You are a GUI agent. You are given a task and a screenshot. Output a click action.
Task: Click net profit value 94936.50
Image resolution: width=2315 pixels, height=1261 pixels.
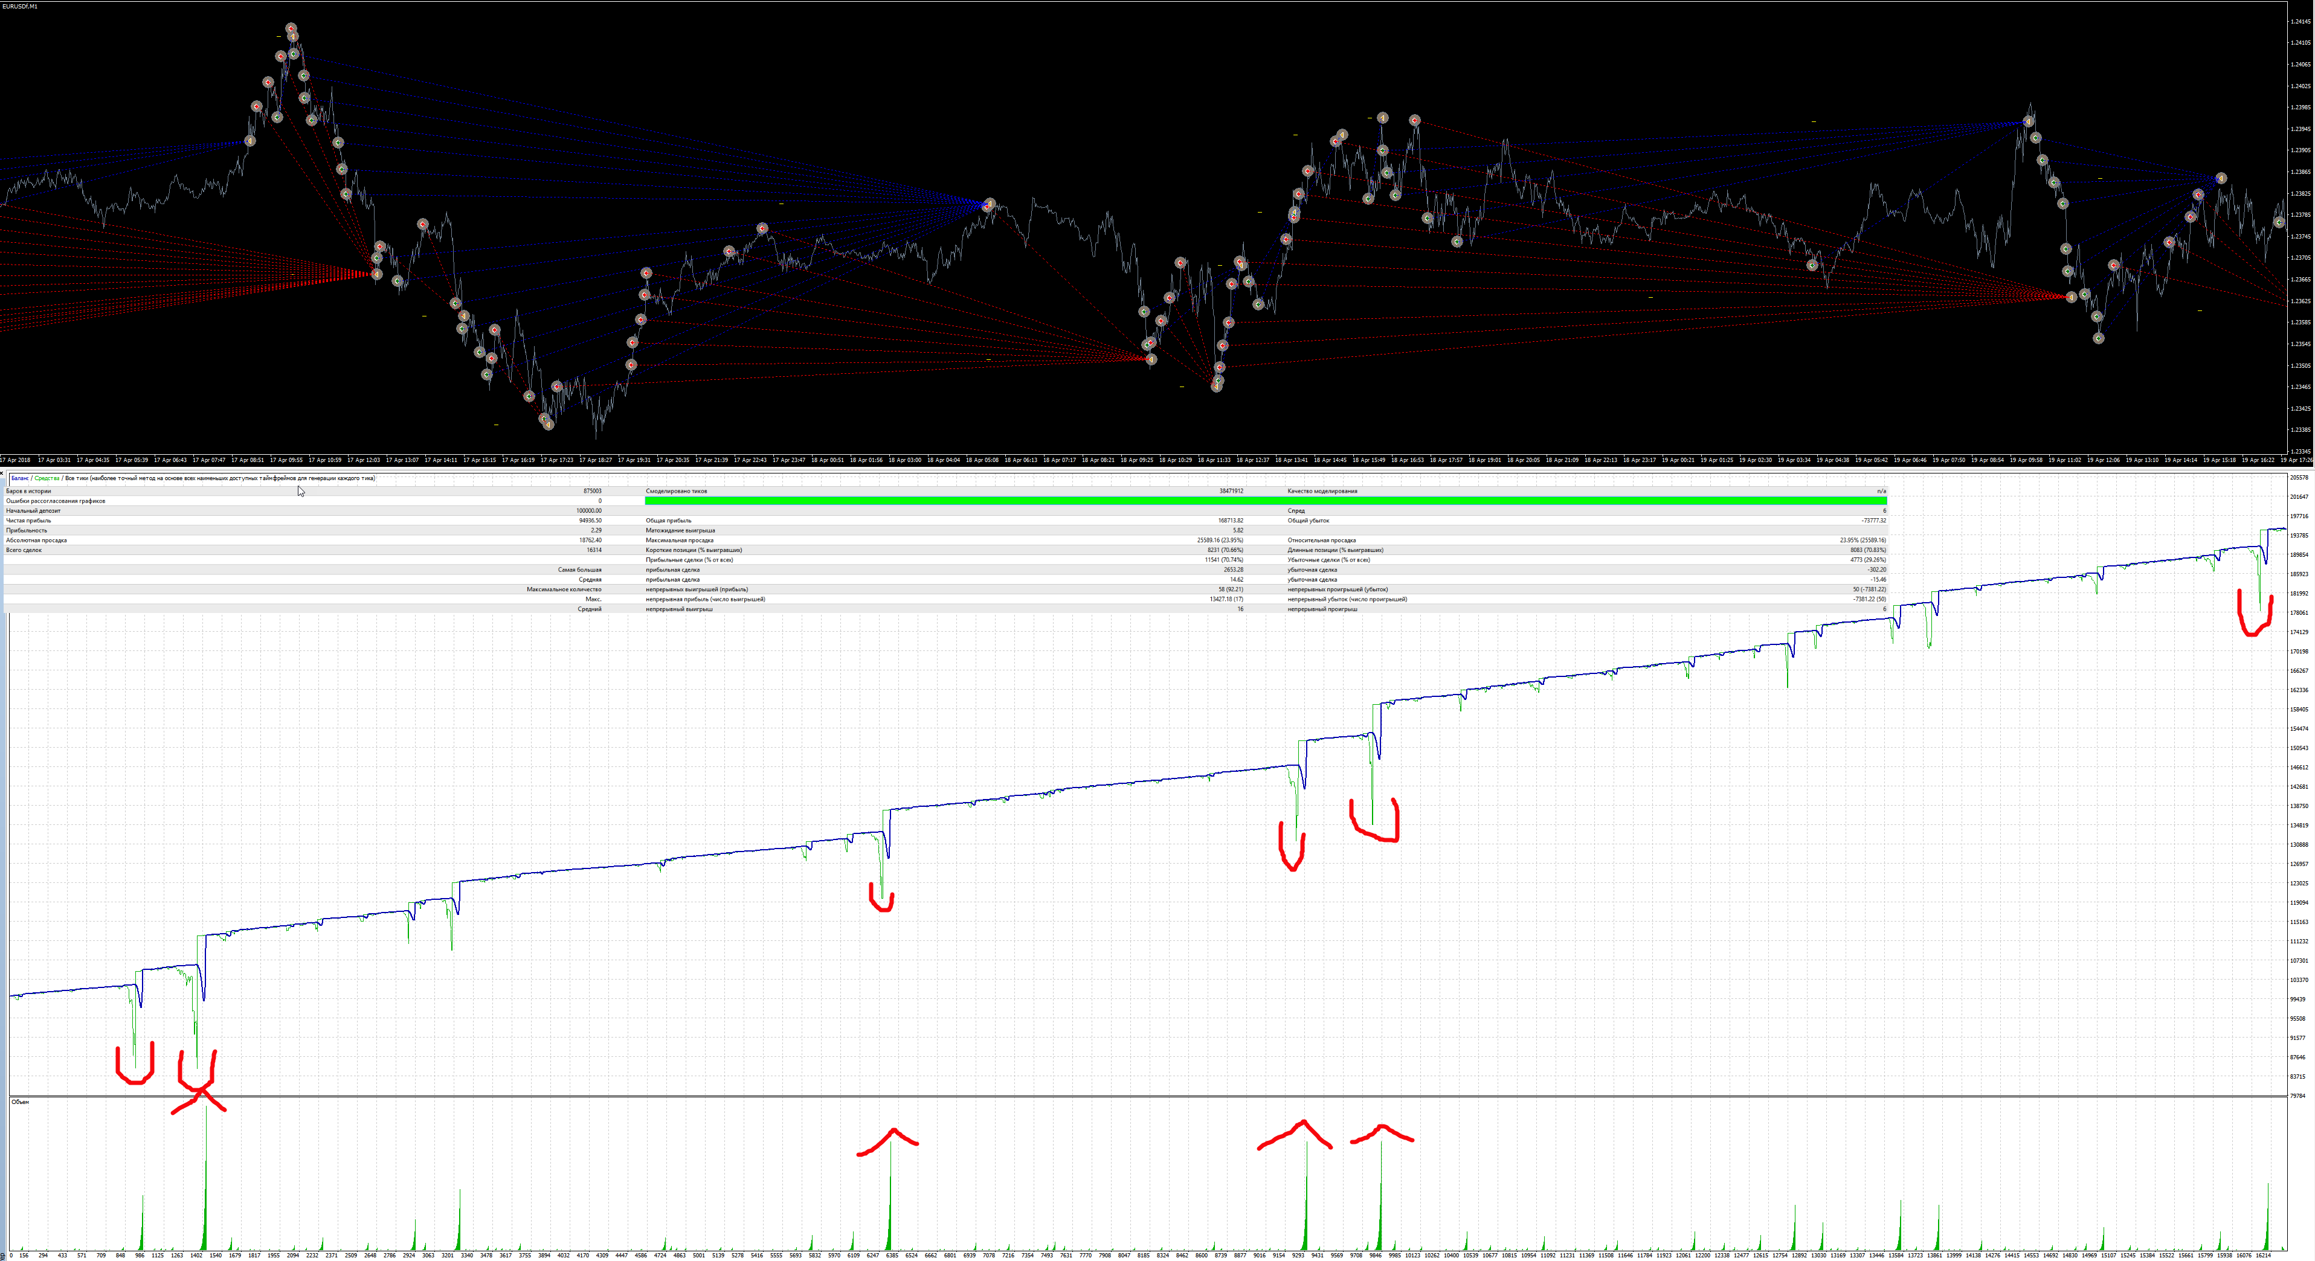(590, 521)
